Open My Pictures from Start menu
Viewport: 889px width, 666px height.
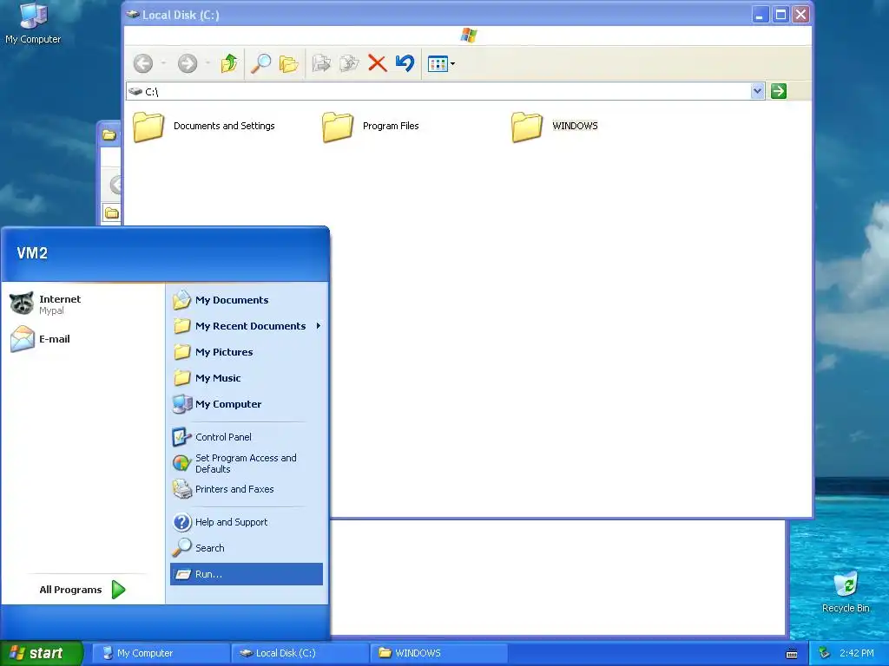click(247, 352)
